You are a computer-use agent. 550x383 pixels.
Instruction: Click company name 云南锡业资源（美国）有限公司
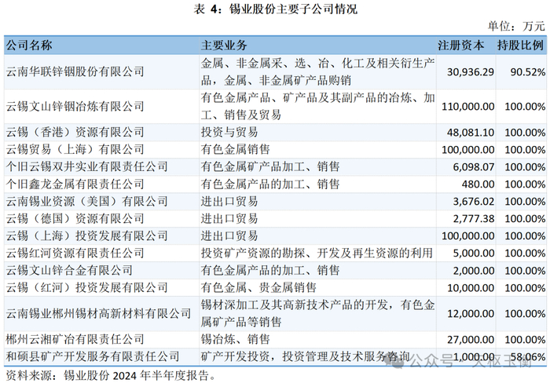(x=86, y=202)
